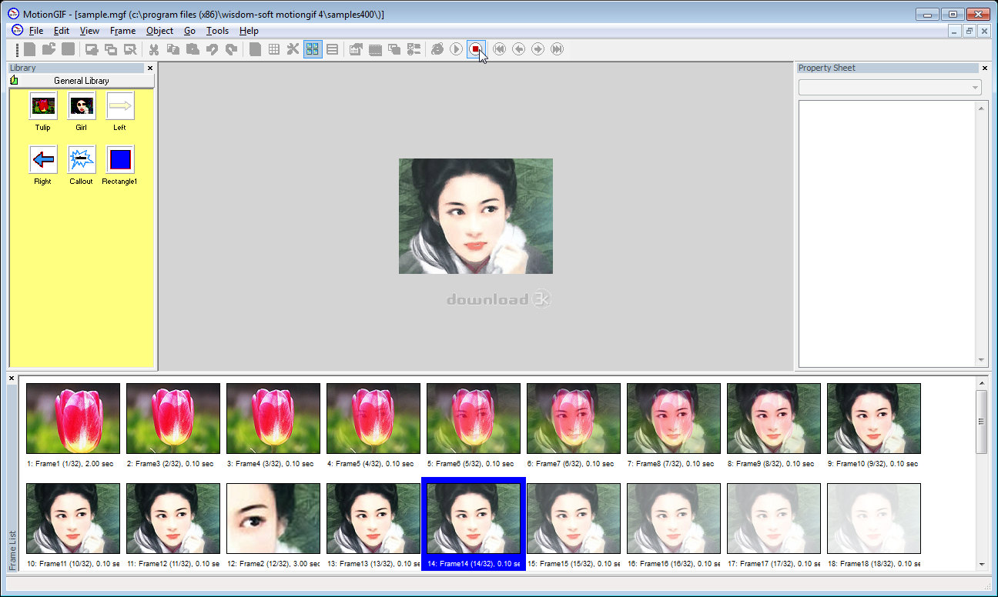The width and height of the screenshot is (998, 597).
Task: Open the Help menu
Action: (x=249, y=31)
